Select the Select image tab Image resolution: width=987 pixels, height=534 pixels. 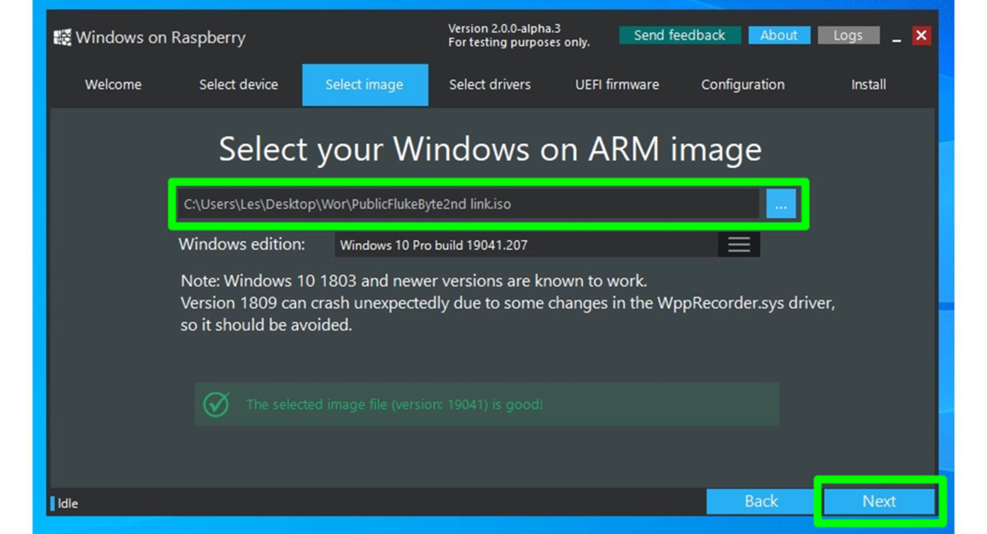[x=365, y=85]
